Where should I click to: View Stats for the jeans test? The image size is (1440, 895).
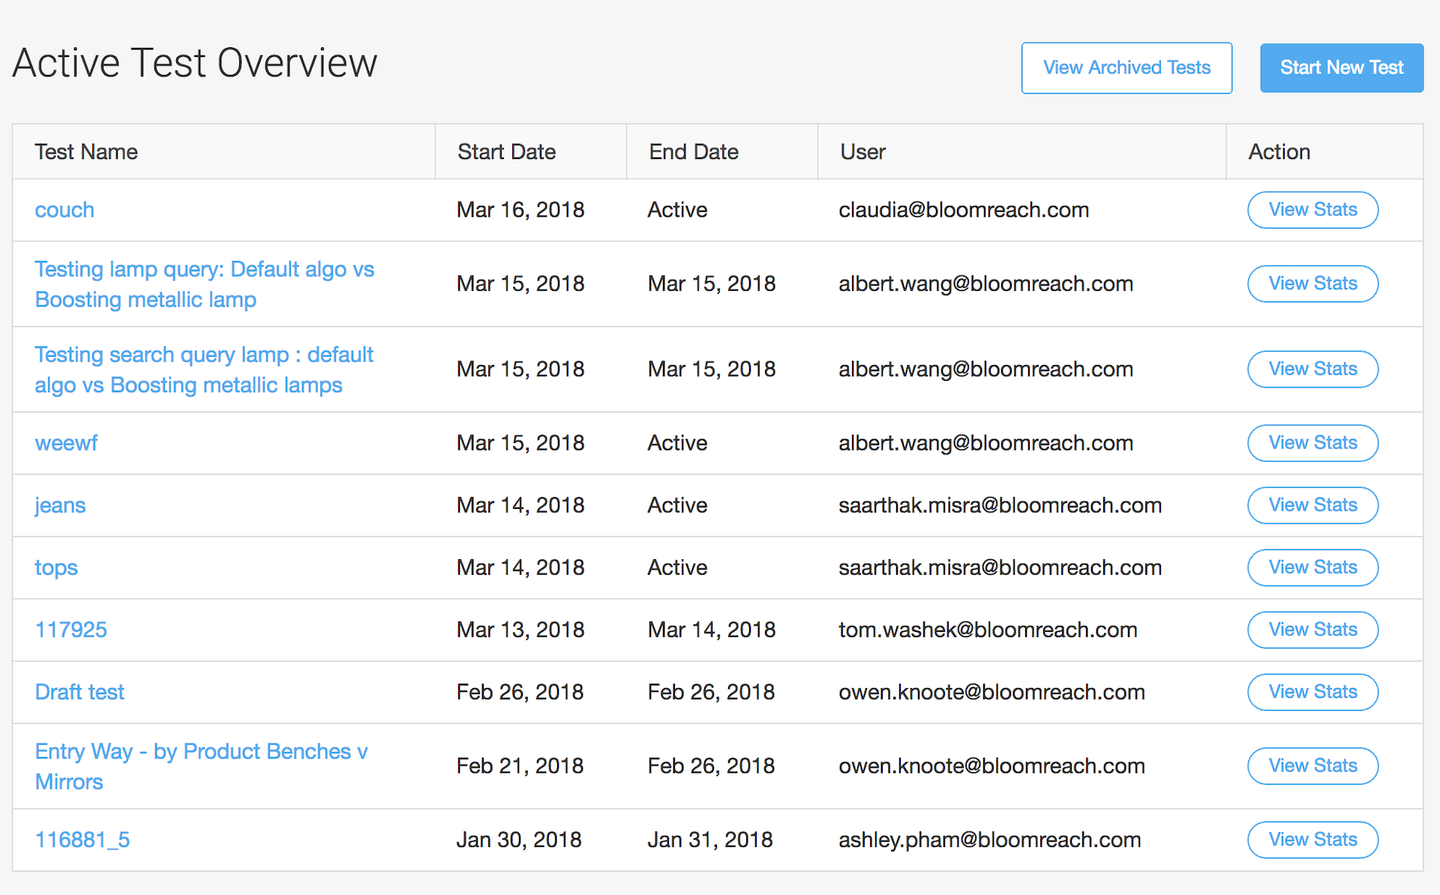point(1312,505)
